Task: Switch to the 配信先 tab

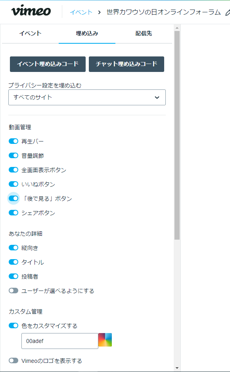Action: (x=144, y=33)
